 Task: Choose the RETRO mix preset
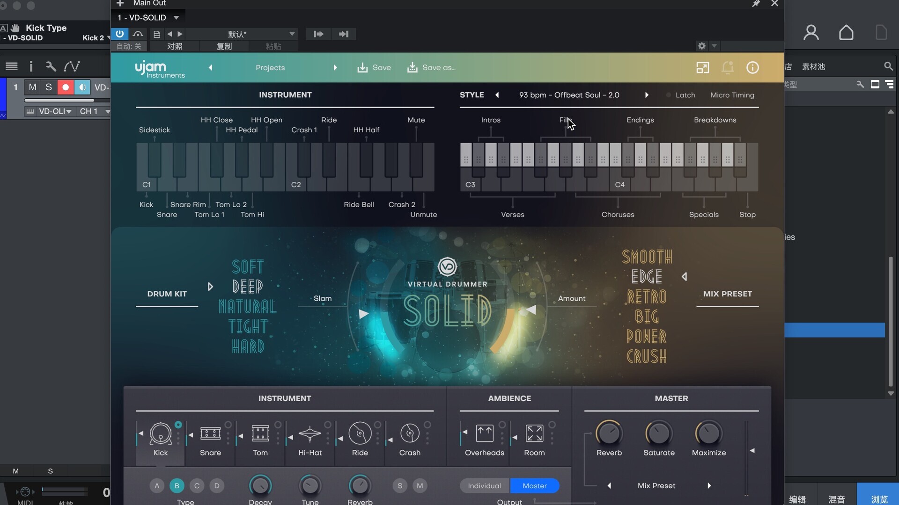click(x=647, y=297)
